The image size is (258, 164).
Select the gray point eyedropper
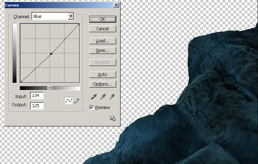(x=103, y=97)
